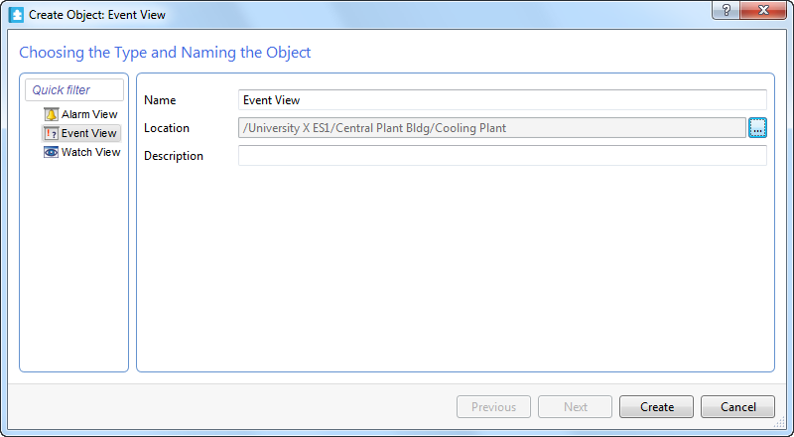Click into the Name text field

tap(502, 100)
